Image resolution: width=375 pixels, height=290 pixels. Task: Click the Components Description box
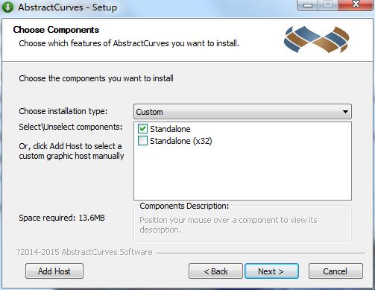point(242,223)
